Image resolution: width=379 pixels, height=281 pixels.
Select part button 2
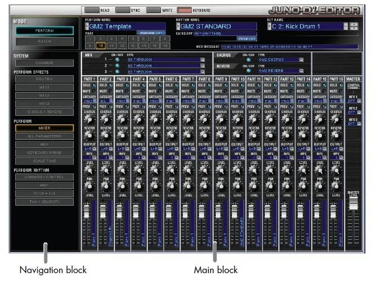coord(101,39)
